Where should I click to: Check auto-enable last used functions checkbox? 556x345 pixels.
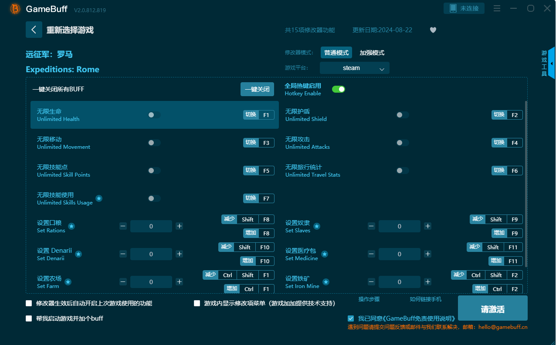pyautogui.click(x=29, y=303)
